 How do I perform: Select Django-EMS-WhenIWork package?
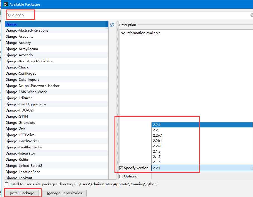(x=56, y=92)
